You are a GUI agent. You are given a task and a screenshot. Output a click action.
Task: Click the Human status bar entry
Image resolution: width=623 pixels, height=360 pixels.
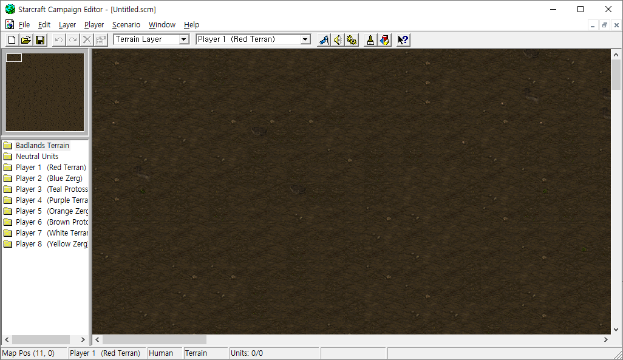click(161, 353)
